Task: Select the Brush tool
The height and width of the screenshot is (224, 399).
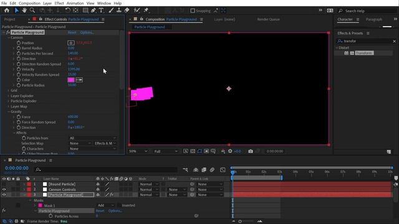Action: tap(111, 11)
